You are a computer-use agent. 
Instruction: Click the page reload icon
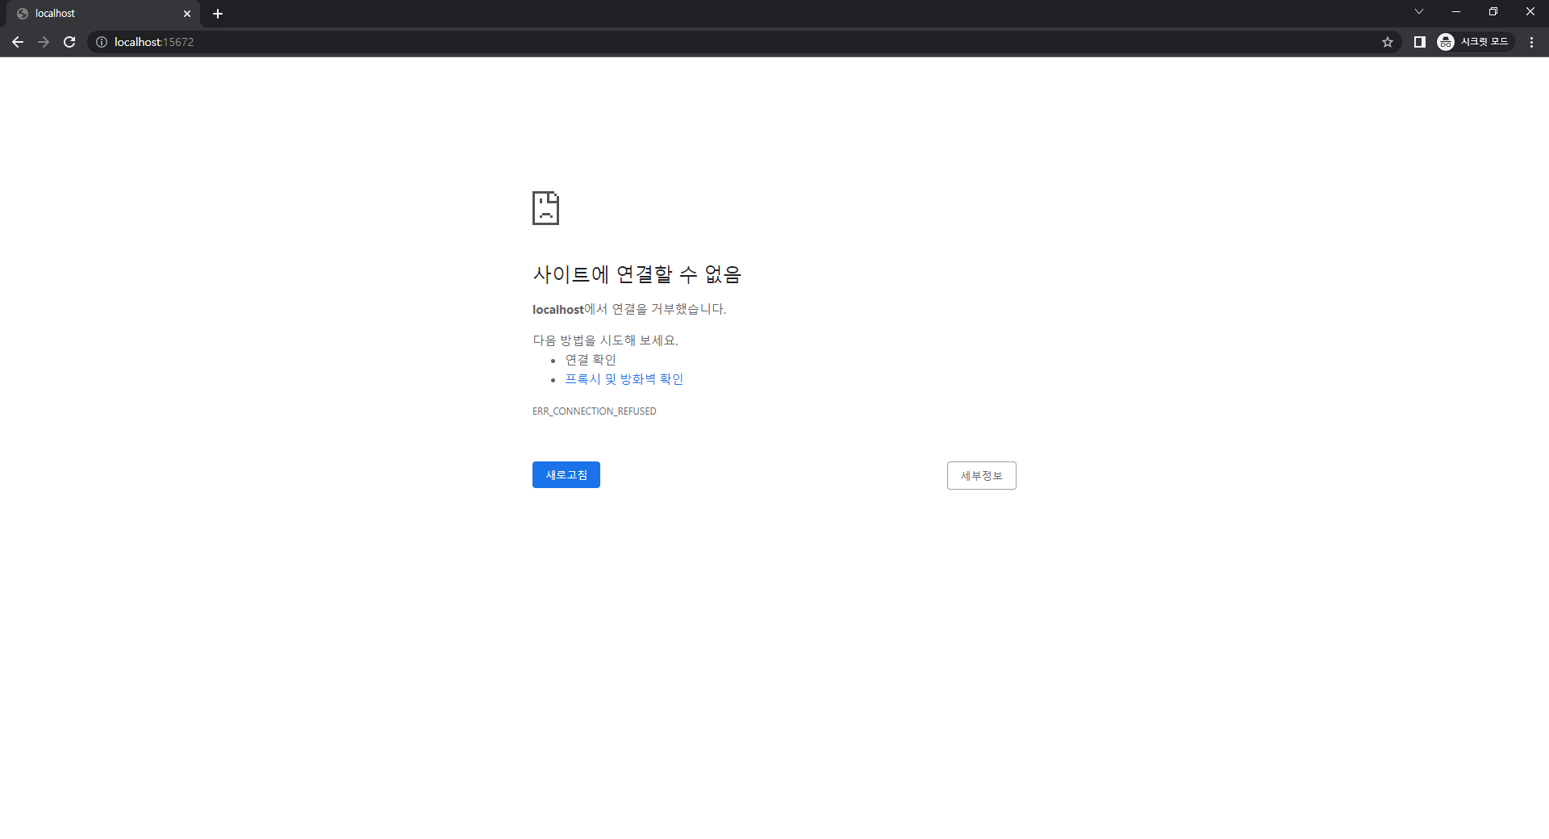69,41
